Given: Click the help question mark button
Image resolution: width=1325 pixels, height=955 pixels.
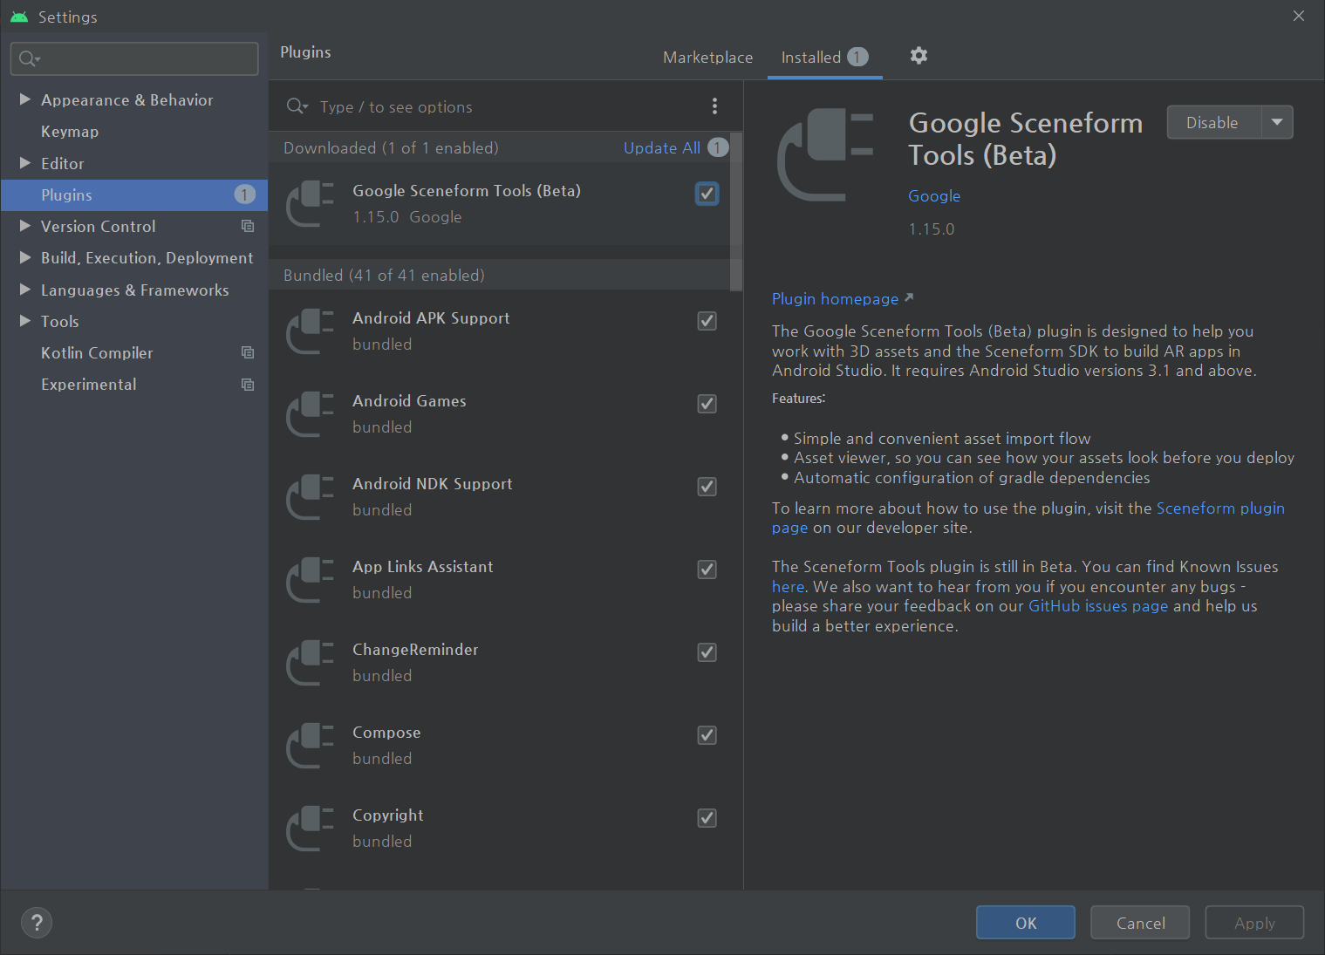Looking at the screenshot, I should pos(37,923).
